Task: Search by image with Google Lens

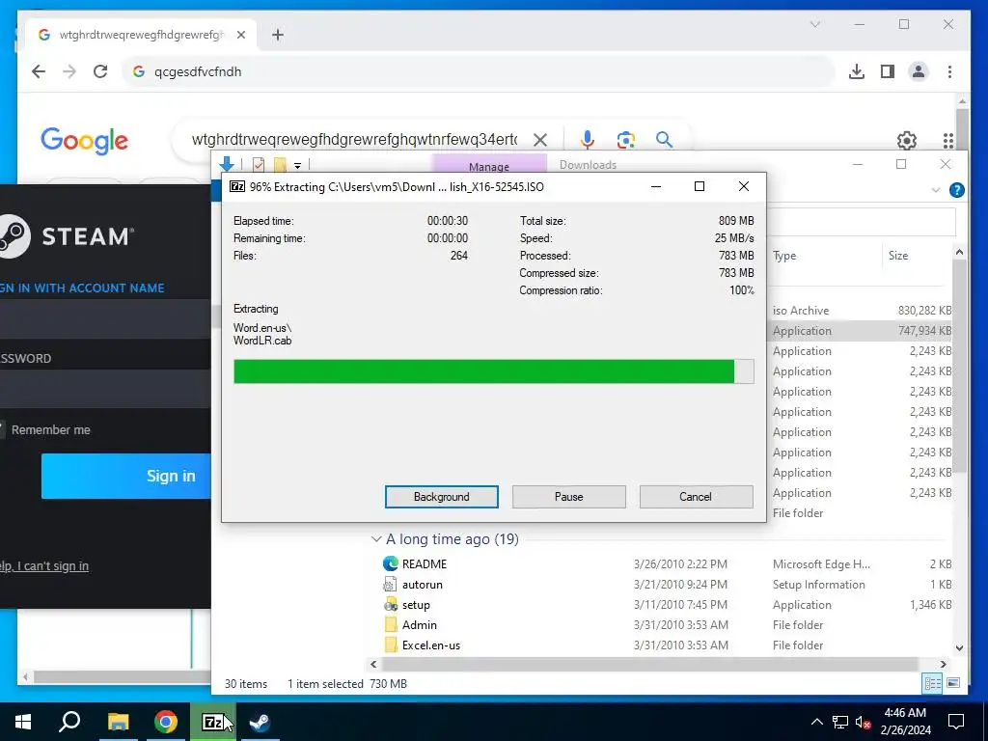Action: point(625,139)
